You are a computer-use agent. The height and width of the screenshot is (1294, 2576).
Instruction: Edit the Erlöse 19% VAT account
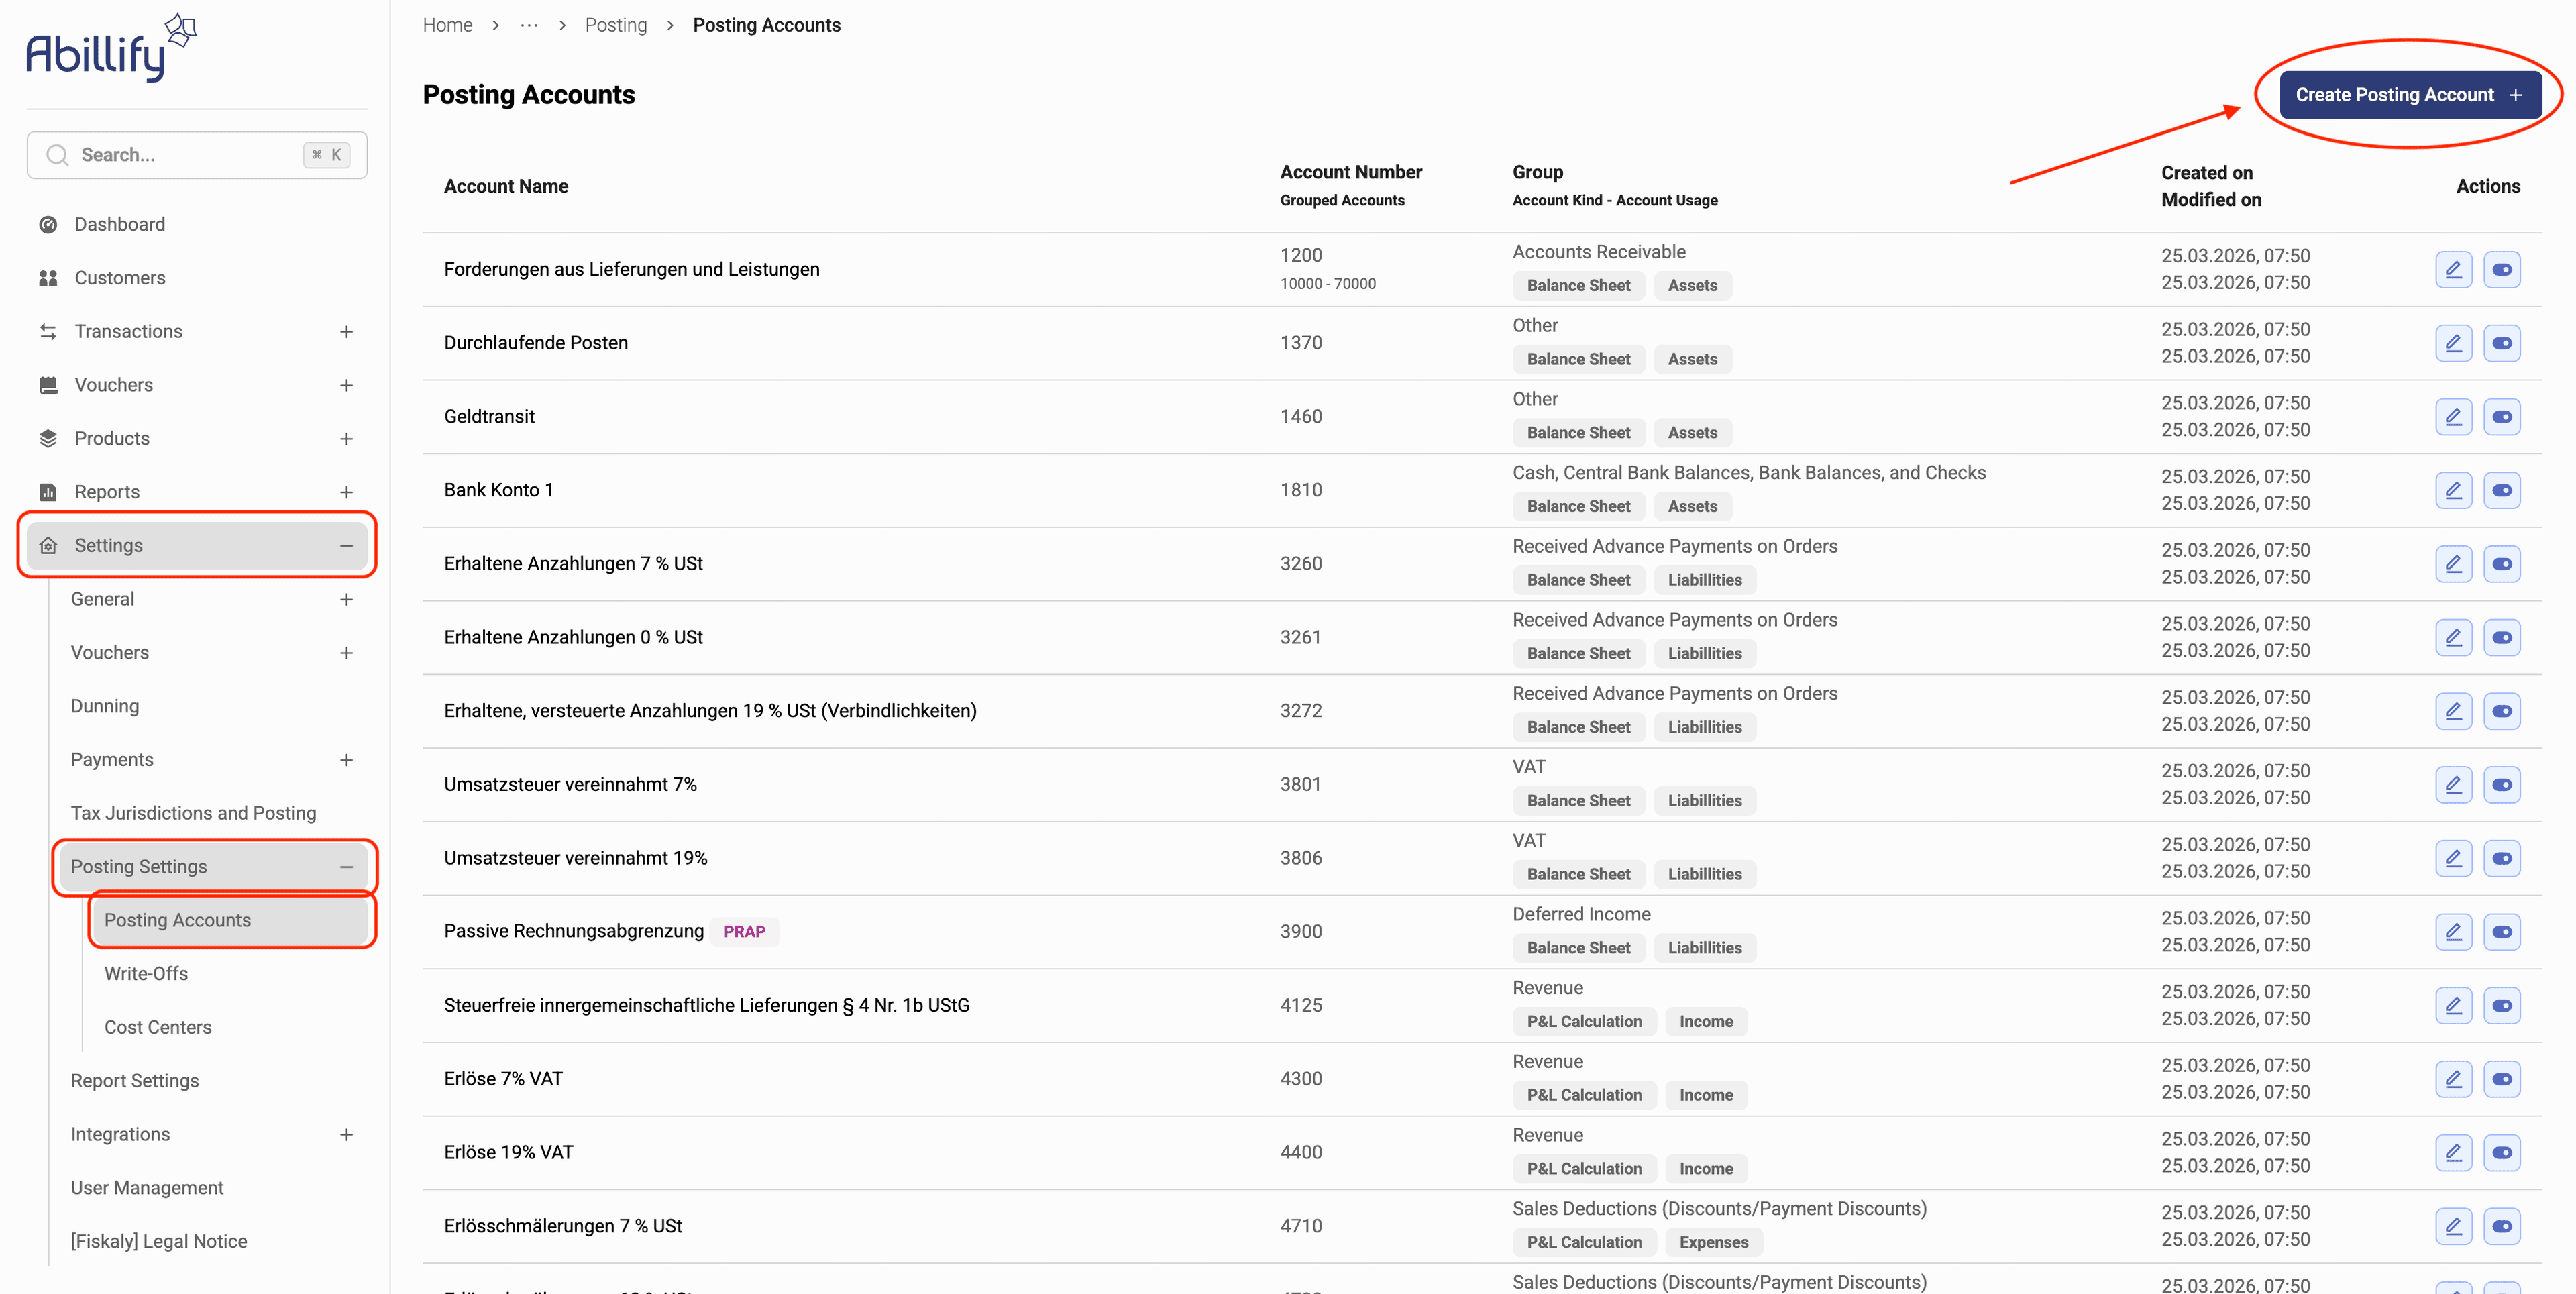click(2453, 1153)
